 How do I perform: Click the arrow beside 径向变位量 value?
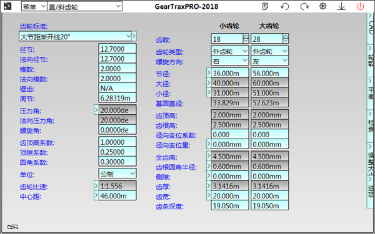(209, 144)
